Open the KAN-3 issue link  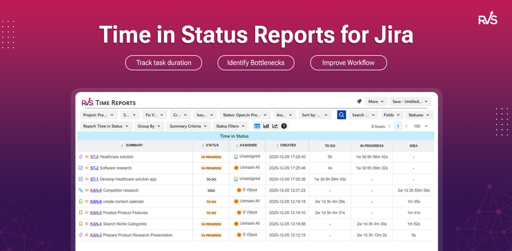96,235
